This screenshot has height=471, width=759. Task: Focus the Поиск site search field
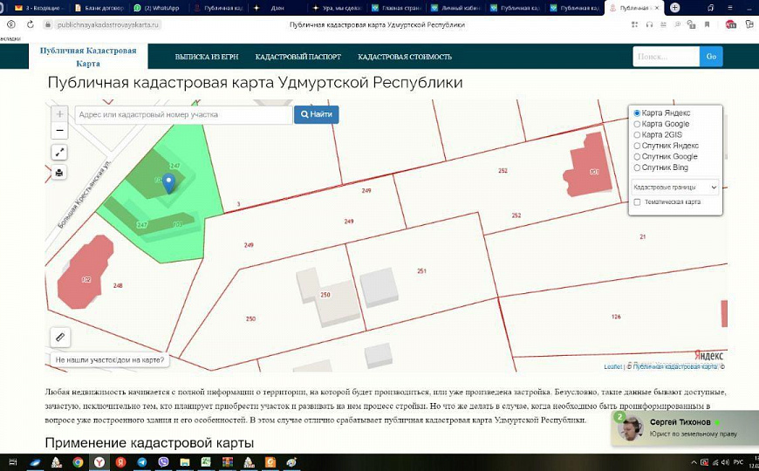[666, 57]
